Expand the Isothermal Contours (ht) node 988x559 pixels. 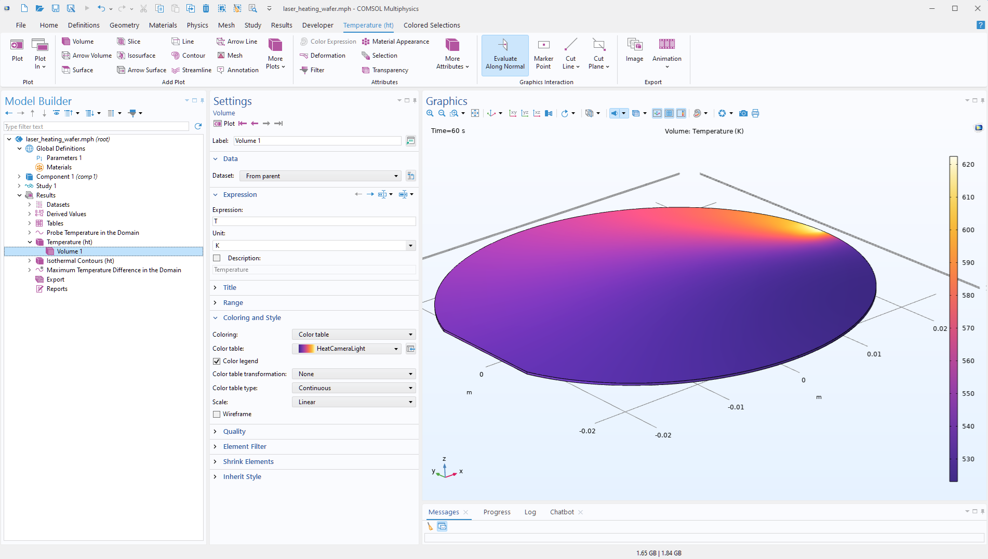coord(30,261)
